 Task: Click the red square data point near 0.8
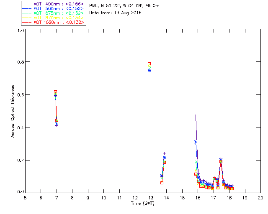click(x=149, y=64)
